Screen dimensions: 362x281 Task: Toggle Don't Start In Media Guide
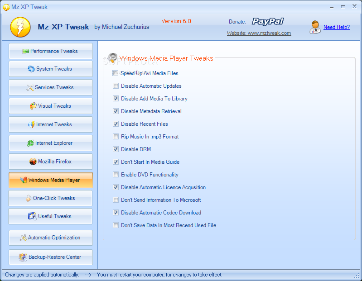coord(116,162)
